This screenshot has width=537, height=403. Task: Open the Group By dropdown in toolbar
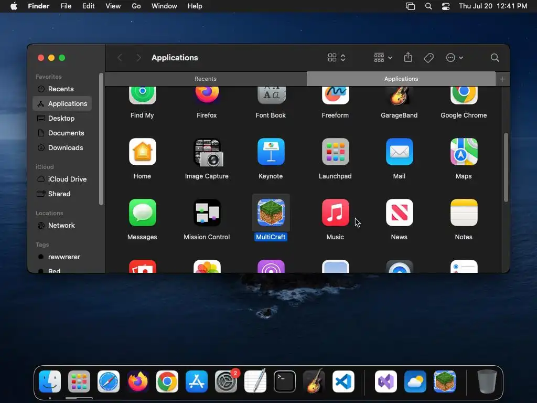383,58
